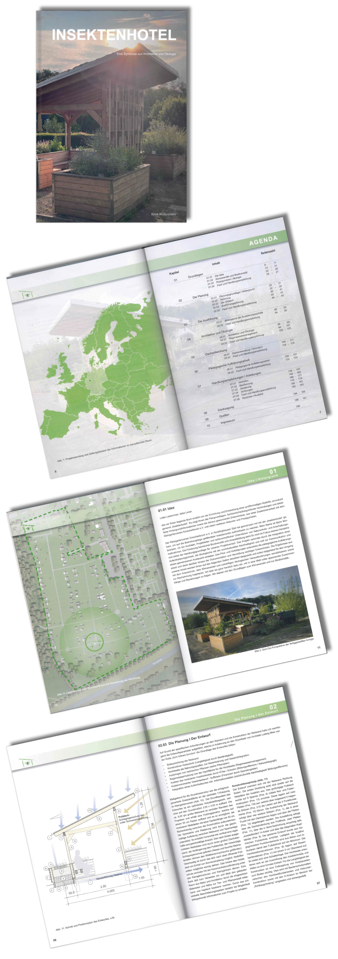Click agenda entry 'Planungsgrundlage I Hintergrund'

coord(237,293)
